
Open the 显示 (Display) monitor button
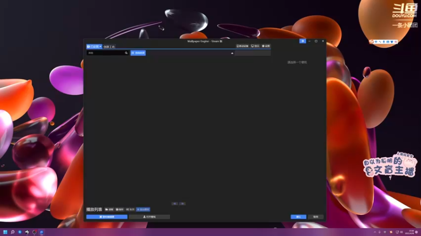255,46
